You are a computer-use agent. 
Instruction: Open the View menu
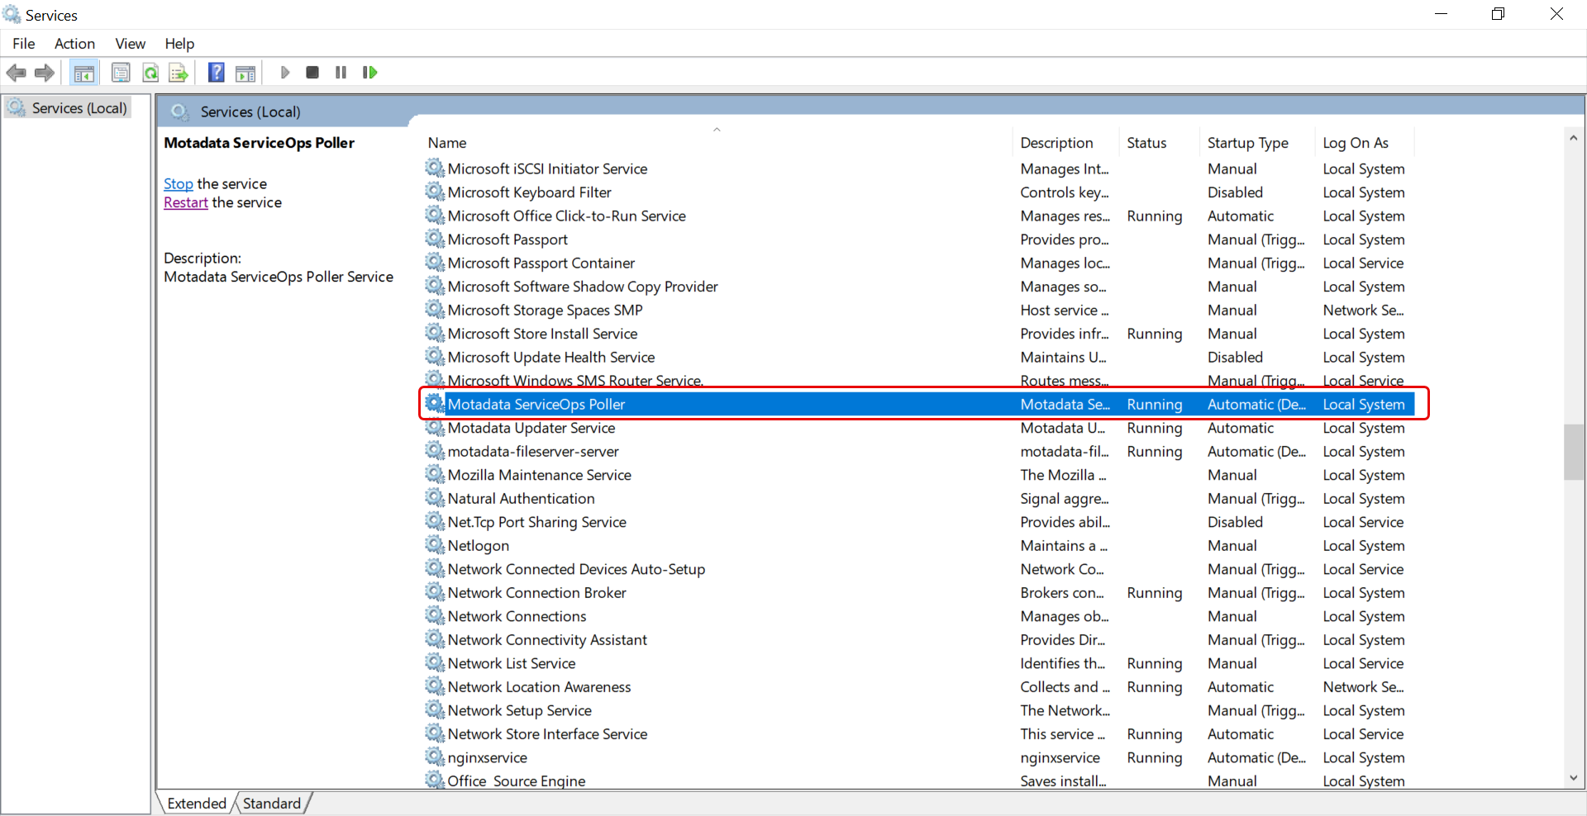pyautogui.click(x=130, y=44)
